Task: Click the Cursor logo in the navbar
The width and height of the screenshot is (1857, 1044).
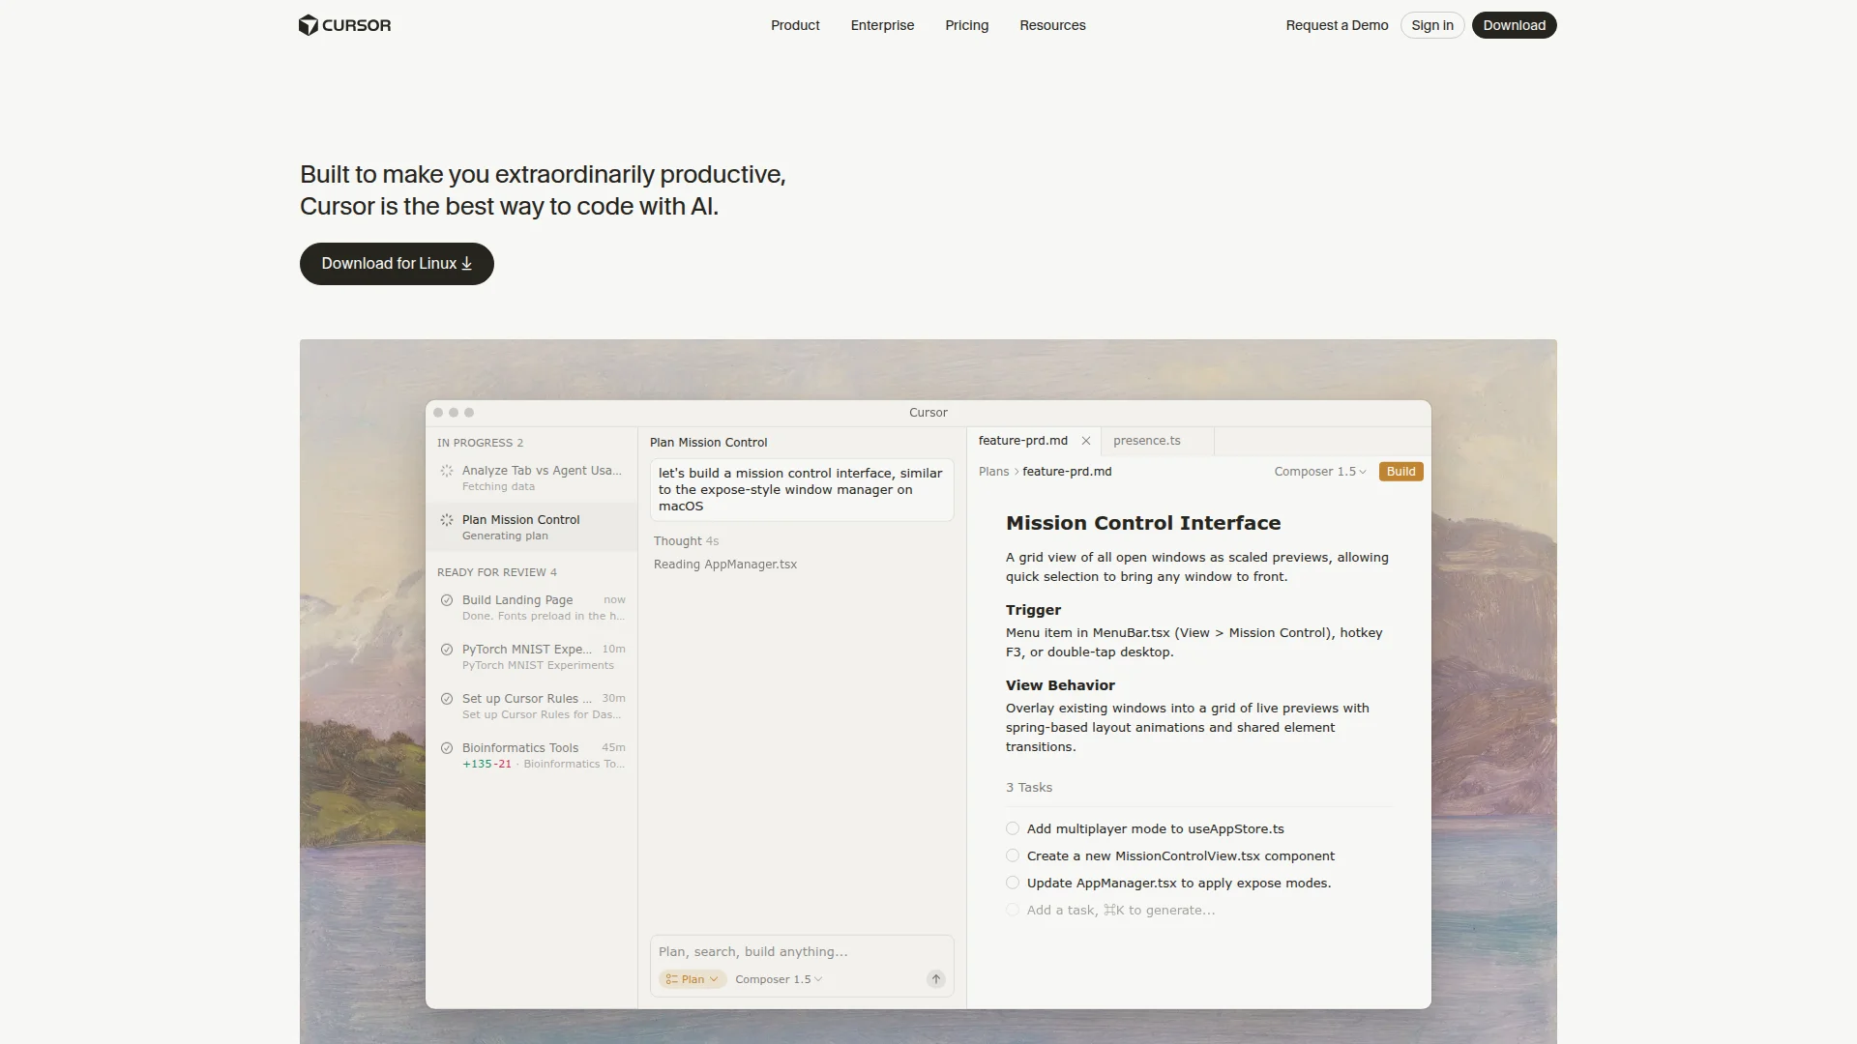Action: (x=344, y=25)
